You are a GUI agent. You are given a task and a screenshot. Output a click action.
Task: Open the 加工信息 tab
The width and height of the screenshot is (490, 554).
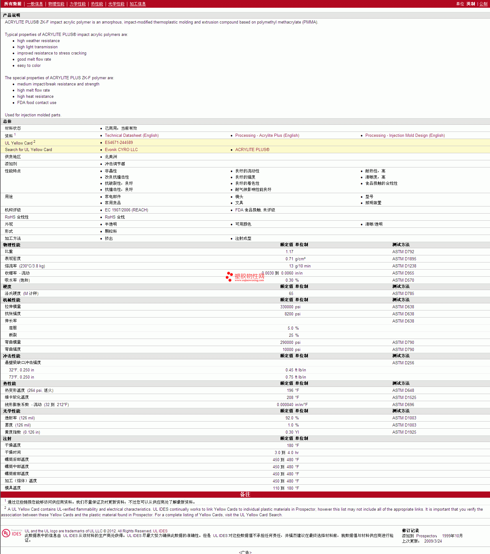pyautogui.click(x=138, y=4)
